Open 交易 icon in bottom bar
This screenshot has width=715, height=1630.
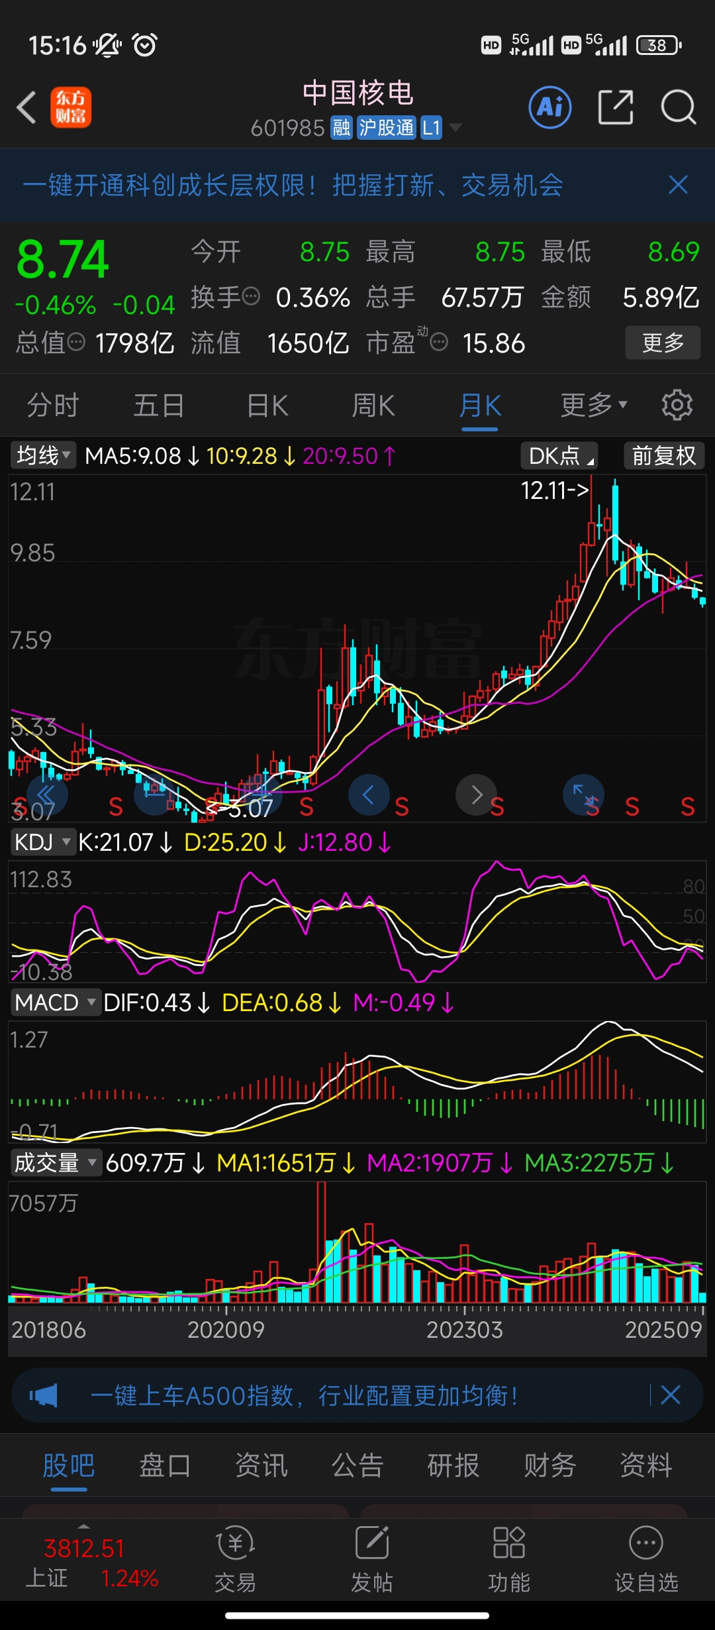click(x=235, y=1559)
